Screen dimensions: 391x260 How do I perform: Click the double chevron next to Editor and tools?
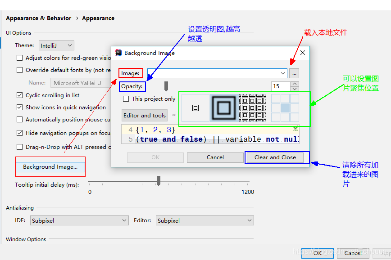tap(174, 115)
